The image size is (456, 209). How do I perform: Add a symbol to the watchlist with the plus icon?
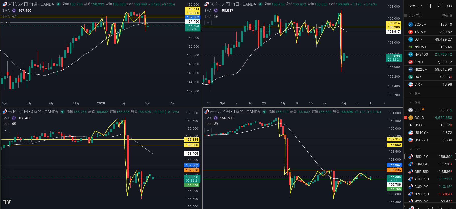coord(430,6)
